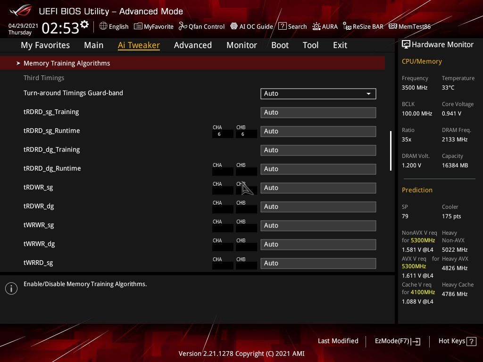Open MyFavorite list icon

click(138, 26)
